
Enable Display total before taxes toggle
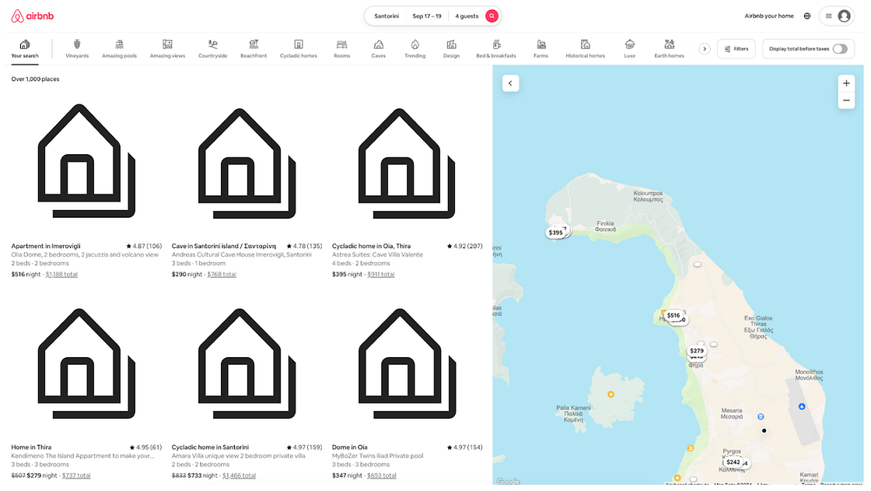tap(839, 49)
